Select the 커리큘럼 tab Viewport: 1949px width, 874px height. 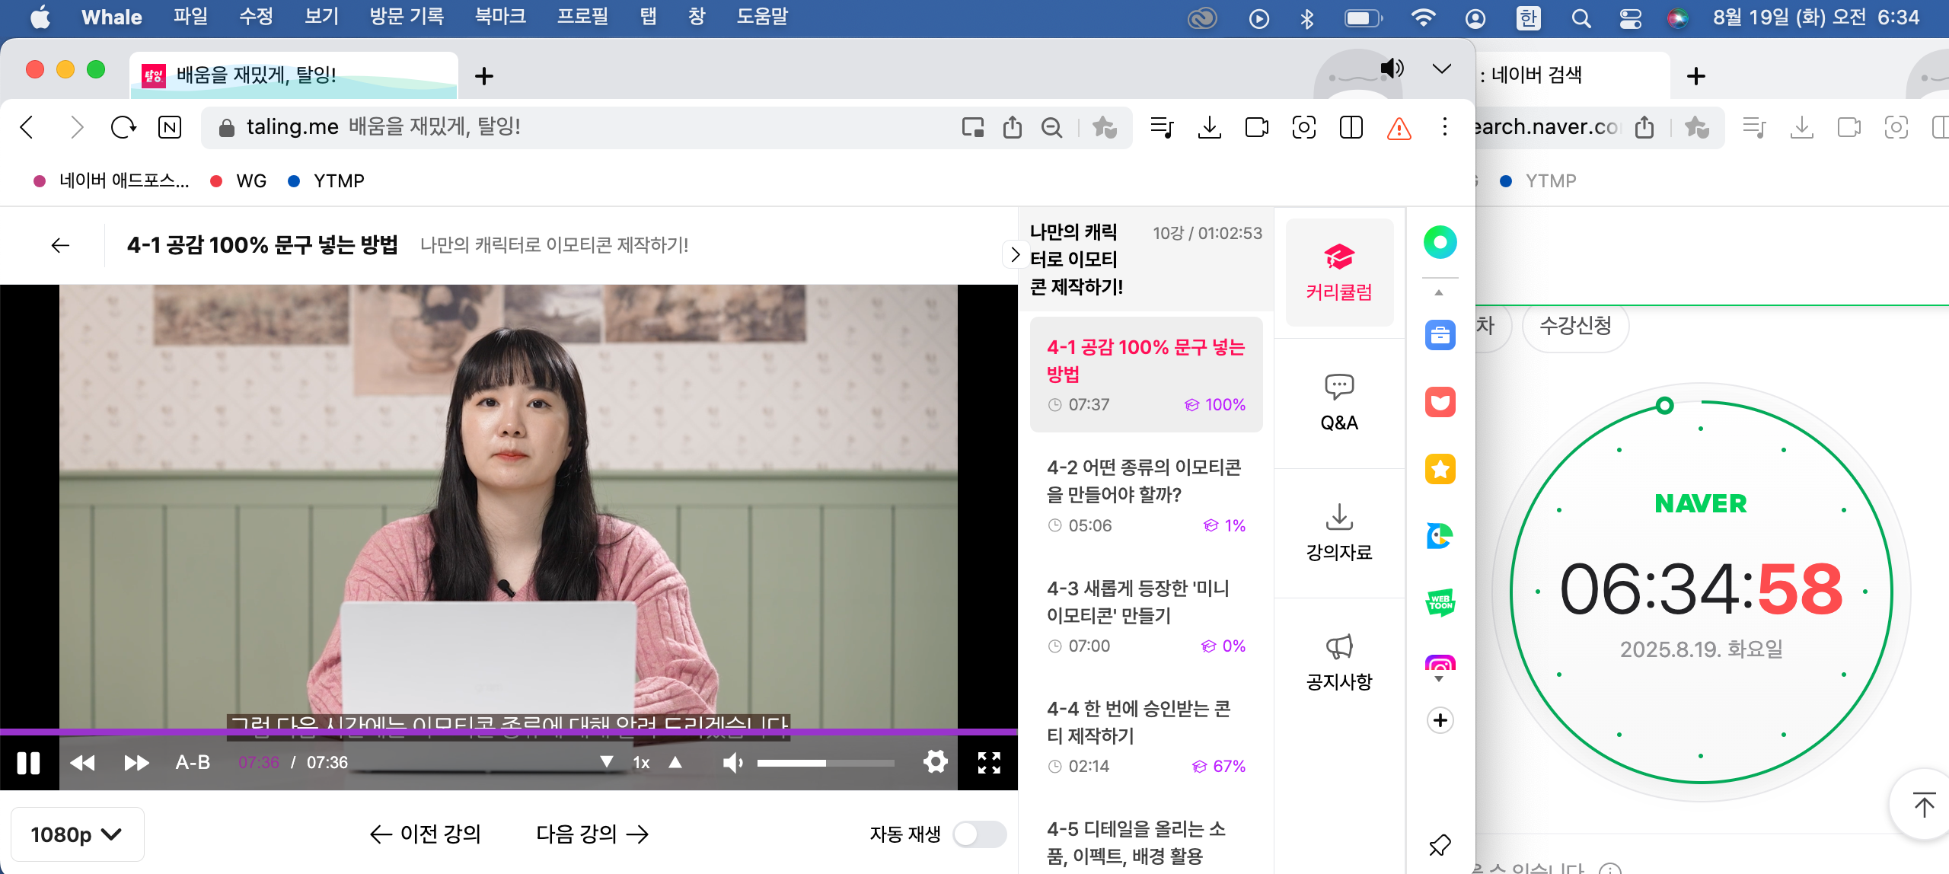click(1338, 273)
